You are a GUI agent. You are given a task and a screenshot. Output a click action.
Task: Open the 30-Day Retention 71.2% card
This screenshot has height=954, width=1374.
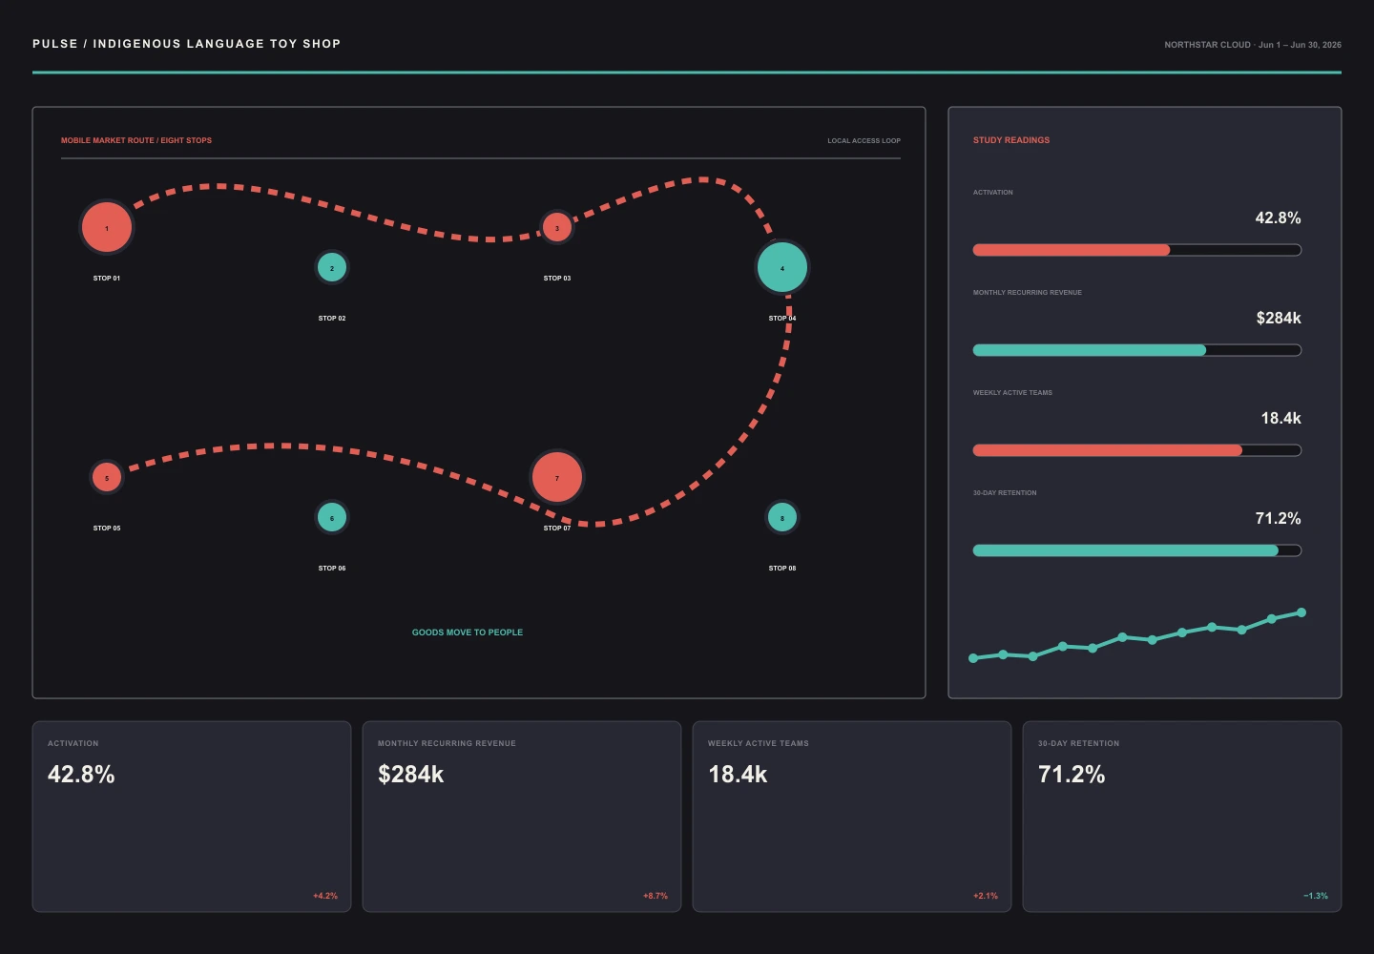tap(1182, 817)
